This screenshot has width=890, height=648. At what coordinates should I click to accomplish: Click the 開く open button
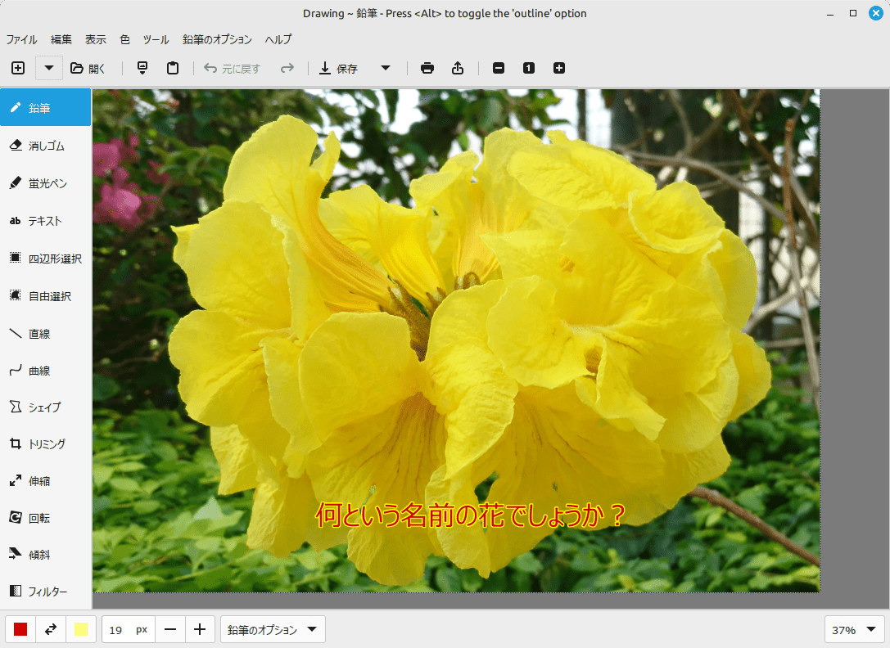[x=88, y=68]
